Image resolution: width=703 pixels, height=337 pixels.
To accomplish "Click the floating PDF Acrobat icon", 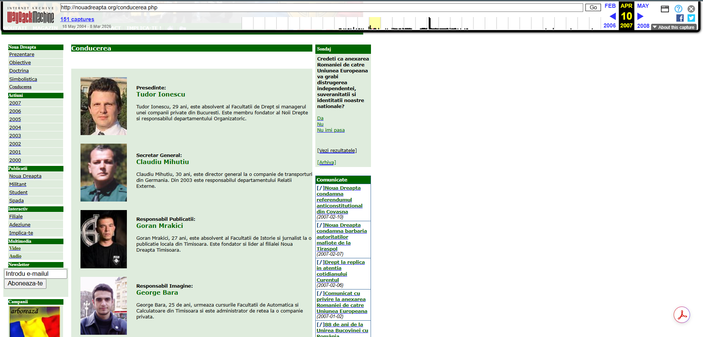I will (681, 315).
